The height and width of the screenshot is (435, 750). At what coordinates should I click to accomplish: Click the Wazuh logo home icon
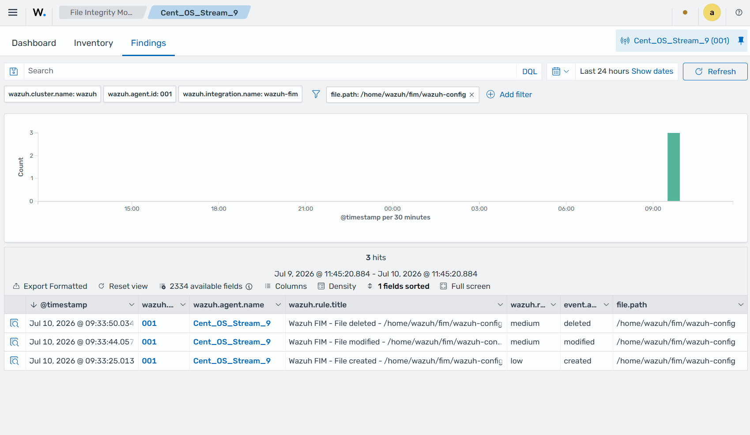point(39,12)
